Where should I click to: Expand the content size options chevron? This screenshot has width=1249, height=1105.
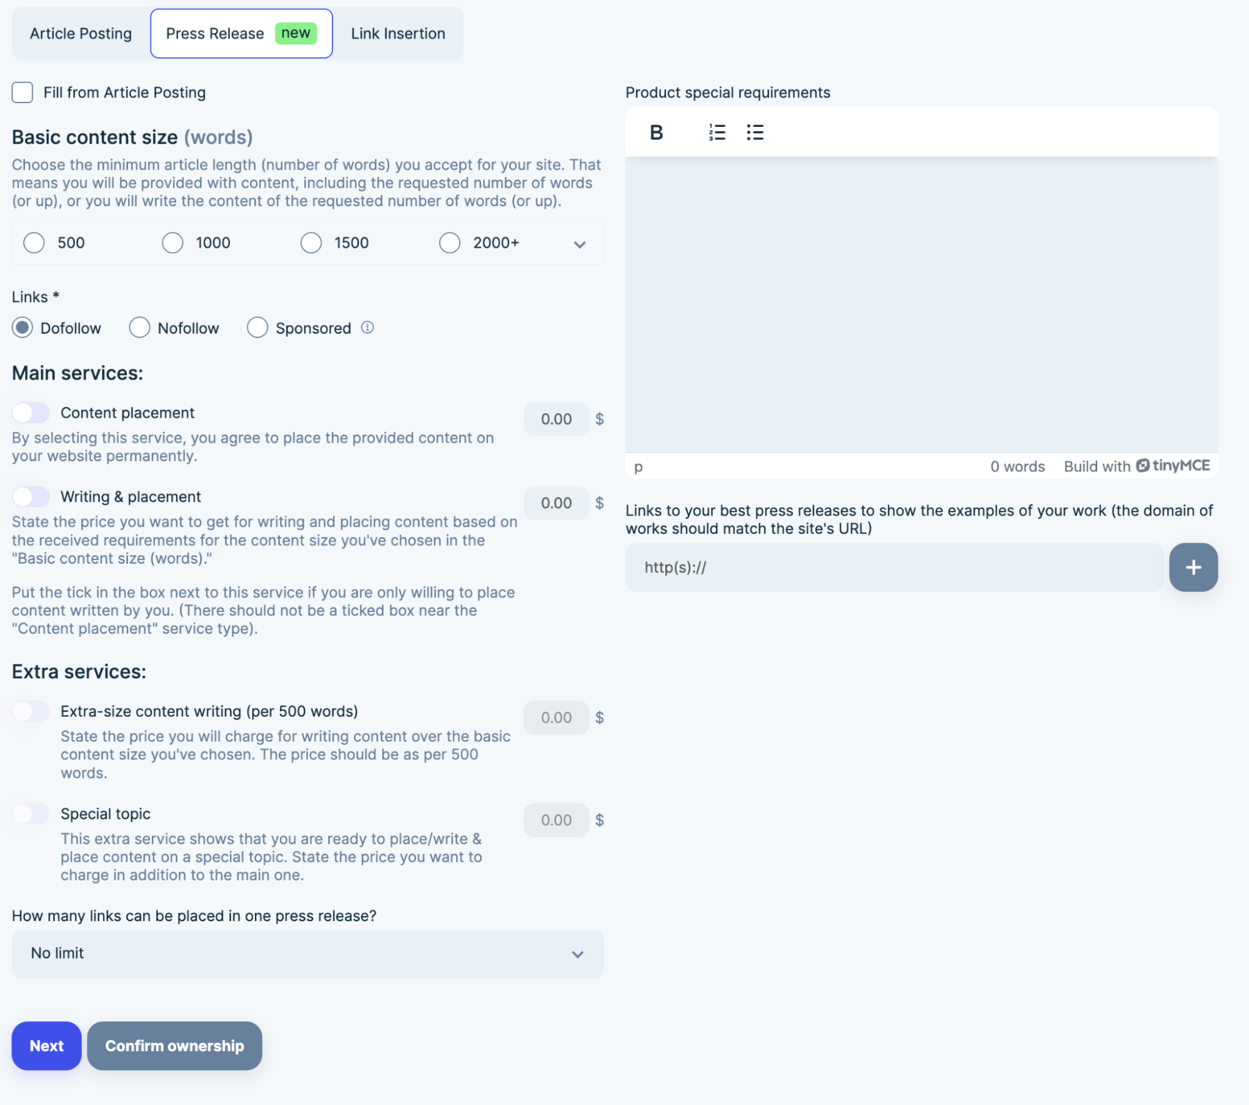(579, 244)
